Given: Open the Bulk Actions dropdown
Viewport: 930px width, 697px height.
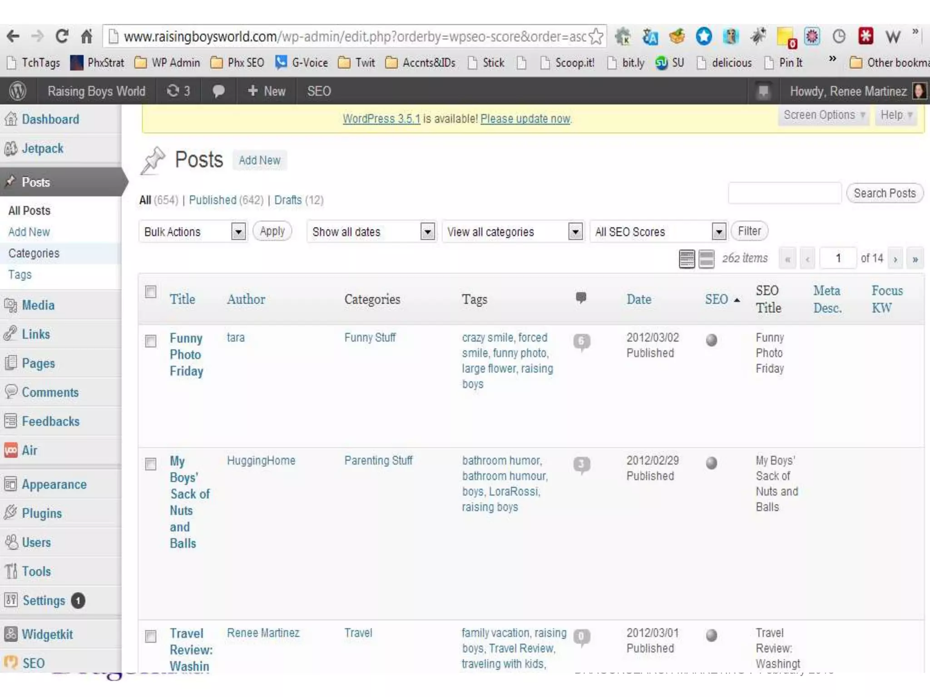Looking at the screenshot, I should [193, 232].
